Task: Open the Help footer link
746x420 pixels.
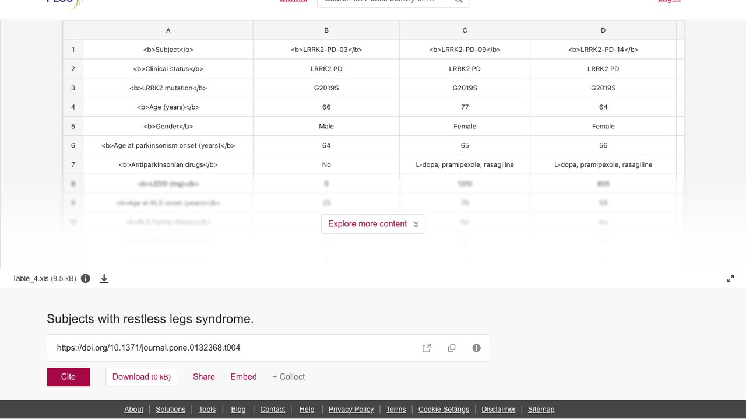Action: pos(307,409)
